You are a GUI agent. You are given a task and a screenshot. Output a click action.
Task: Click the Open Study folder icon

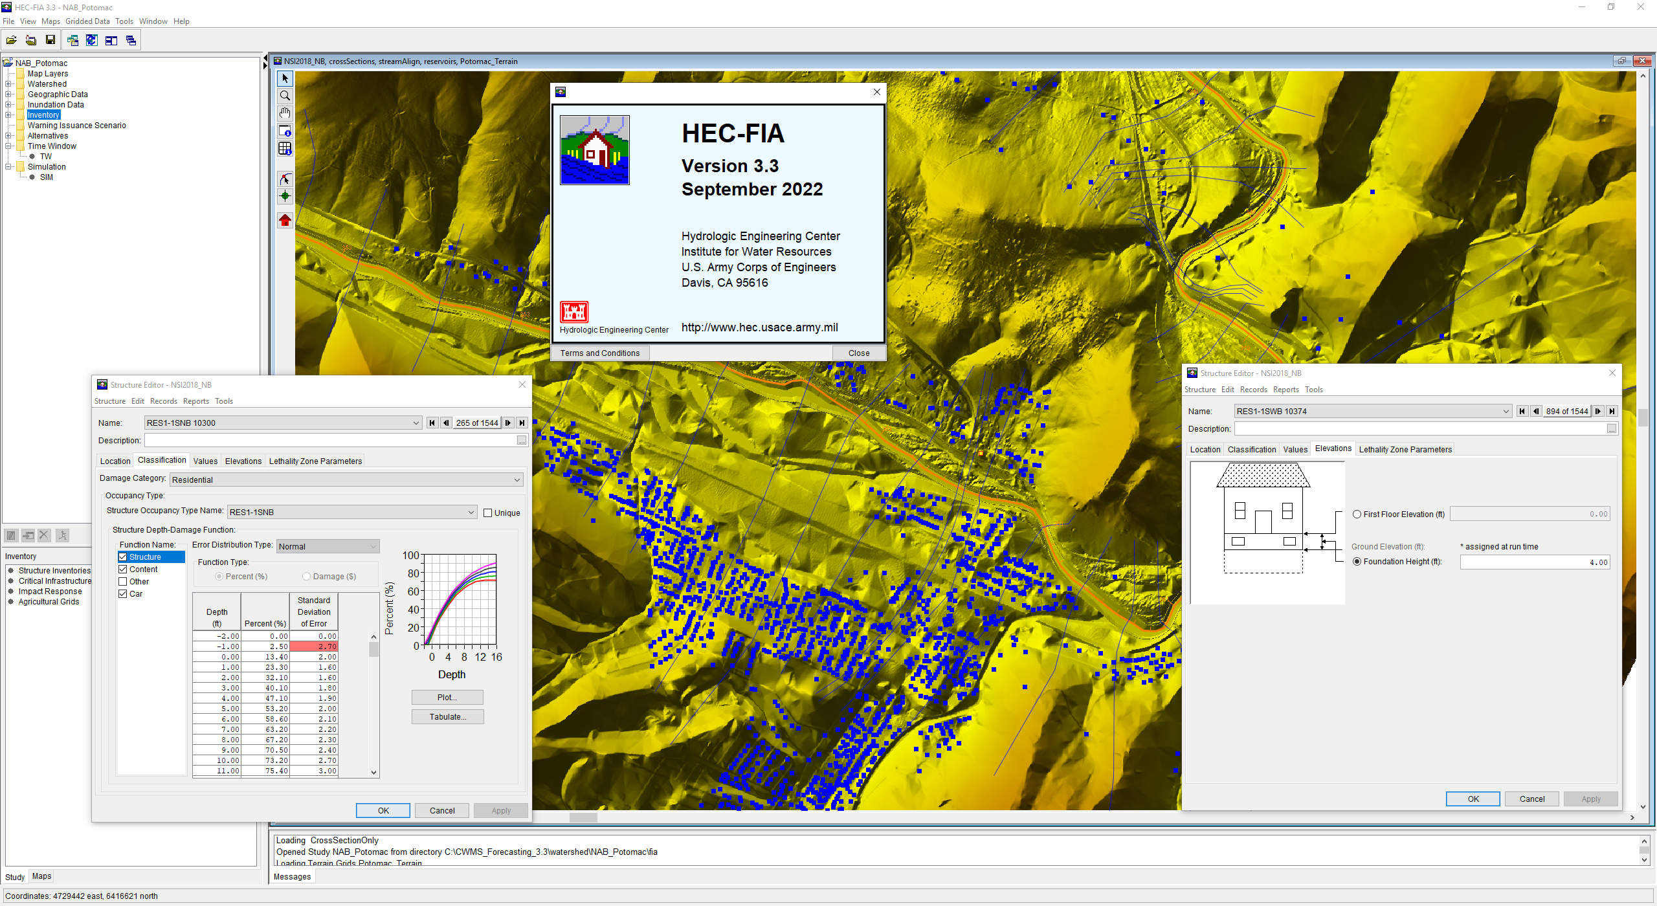click(12, 40)
